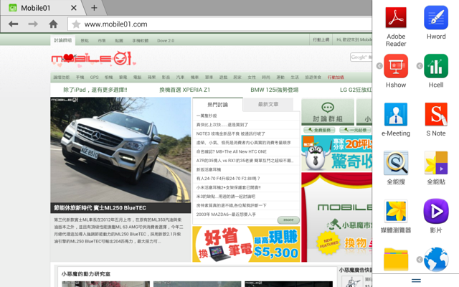Open the 旅遊美食 category in the nav bar

pos(313,77)
